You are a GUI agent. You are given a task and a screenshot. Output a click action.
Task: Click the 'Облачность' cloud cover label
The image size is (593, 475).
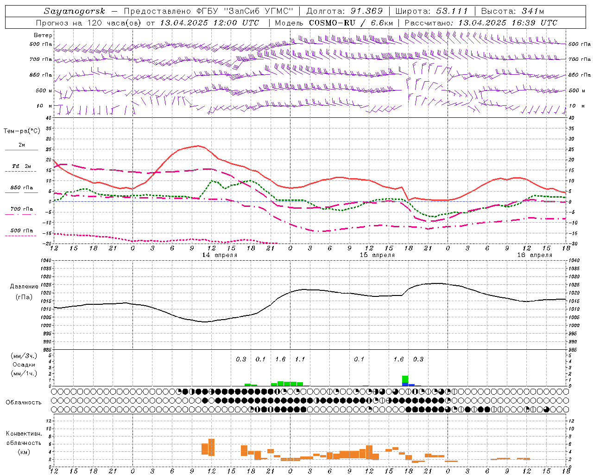[x=24, y=403]
